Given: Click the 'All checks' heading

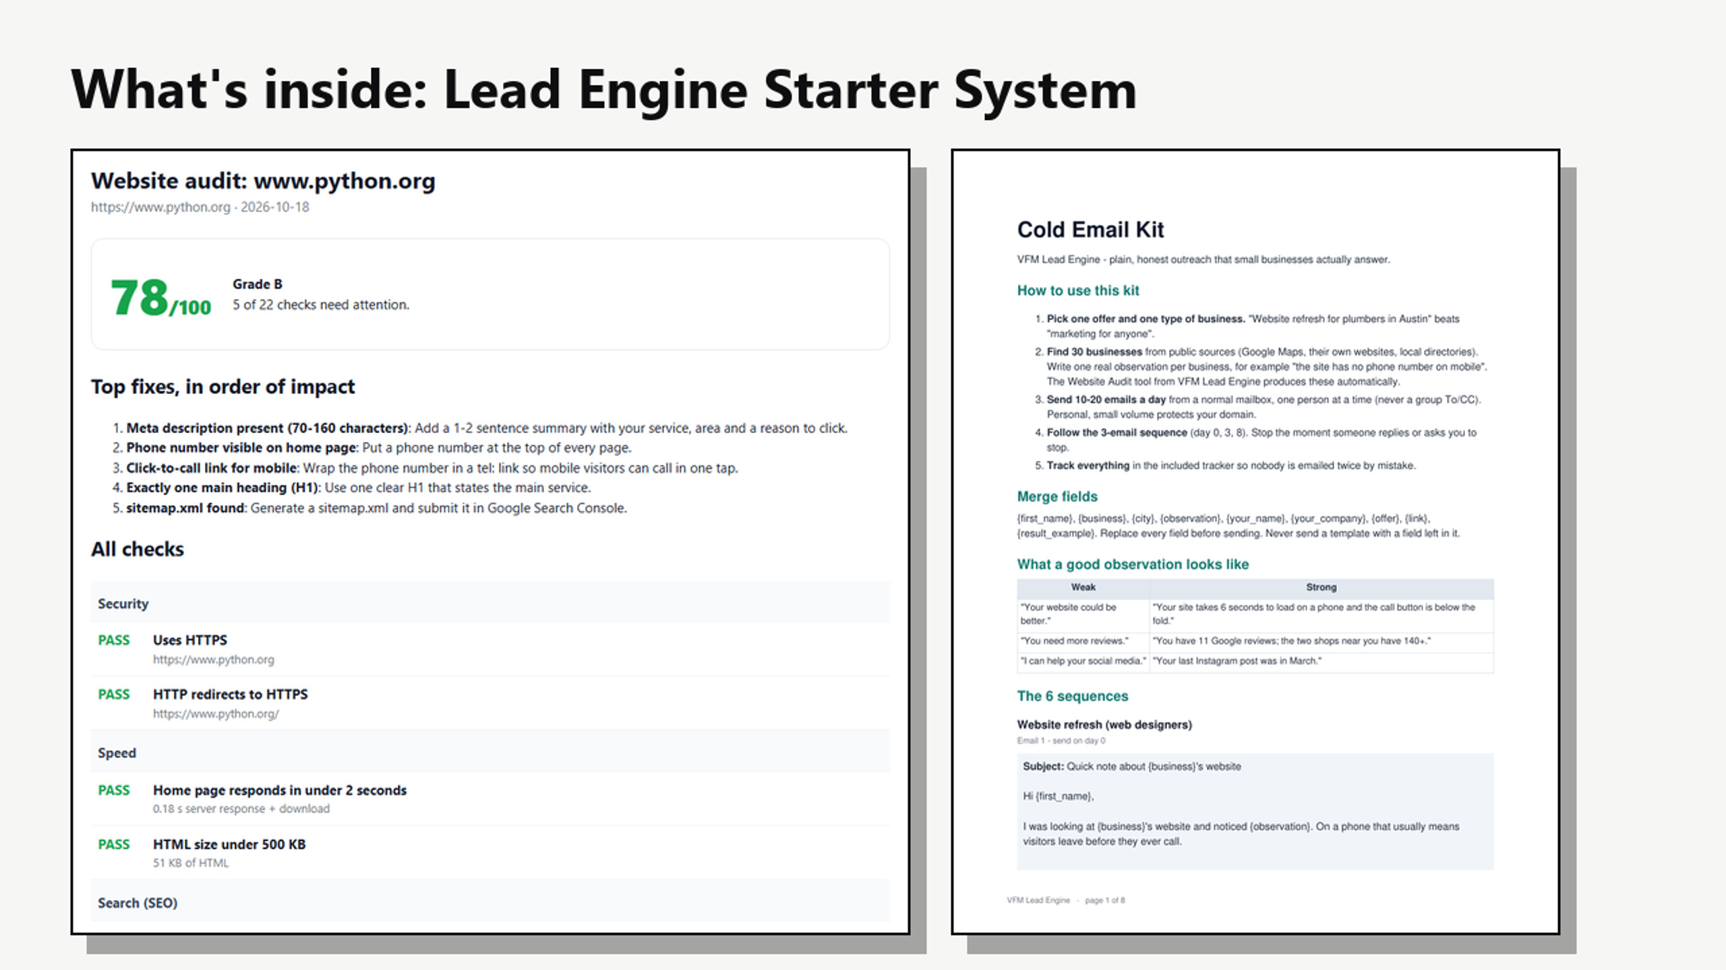Looking at the screenshot, I should coord(138,550).
